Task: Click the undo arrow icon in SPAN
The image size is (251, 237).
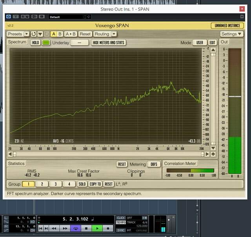Action: coord(34,34)
